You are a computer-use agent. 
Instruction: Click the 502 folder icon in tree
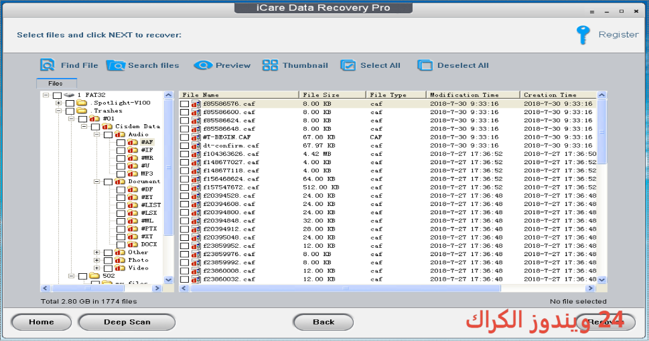(94, 276)
